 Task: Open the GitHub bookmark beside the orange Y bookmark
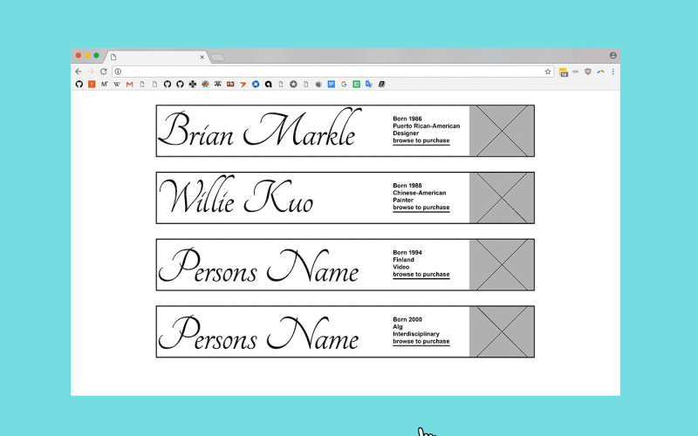tap(79, 84)
